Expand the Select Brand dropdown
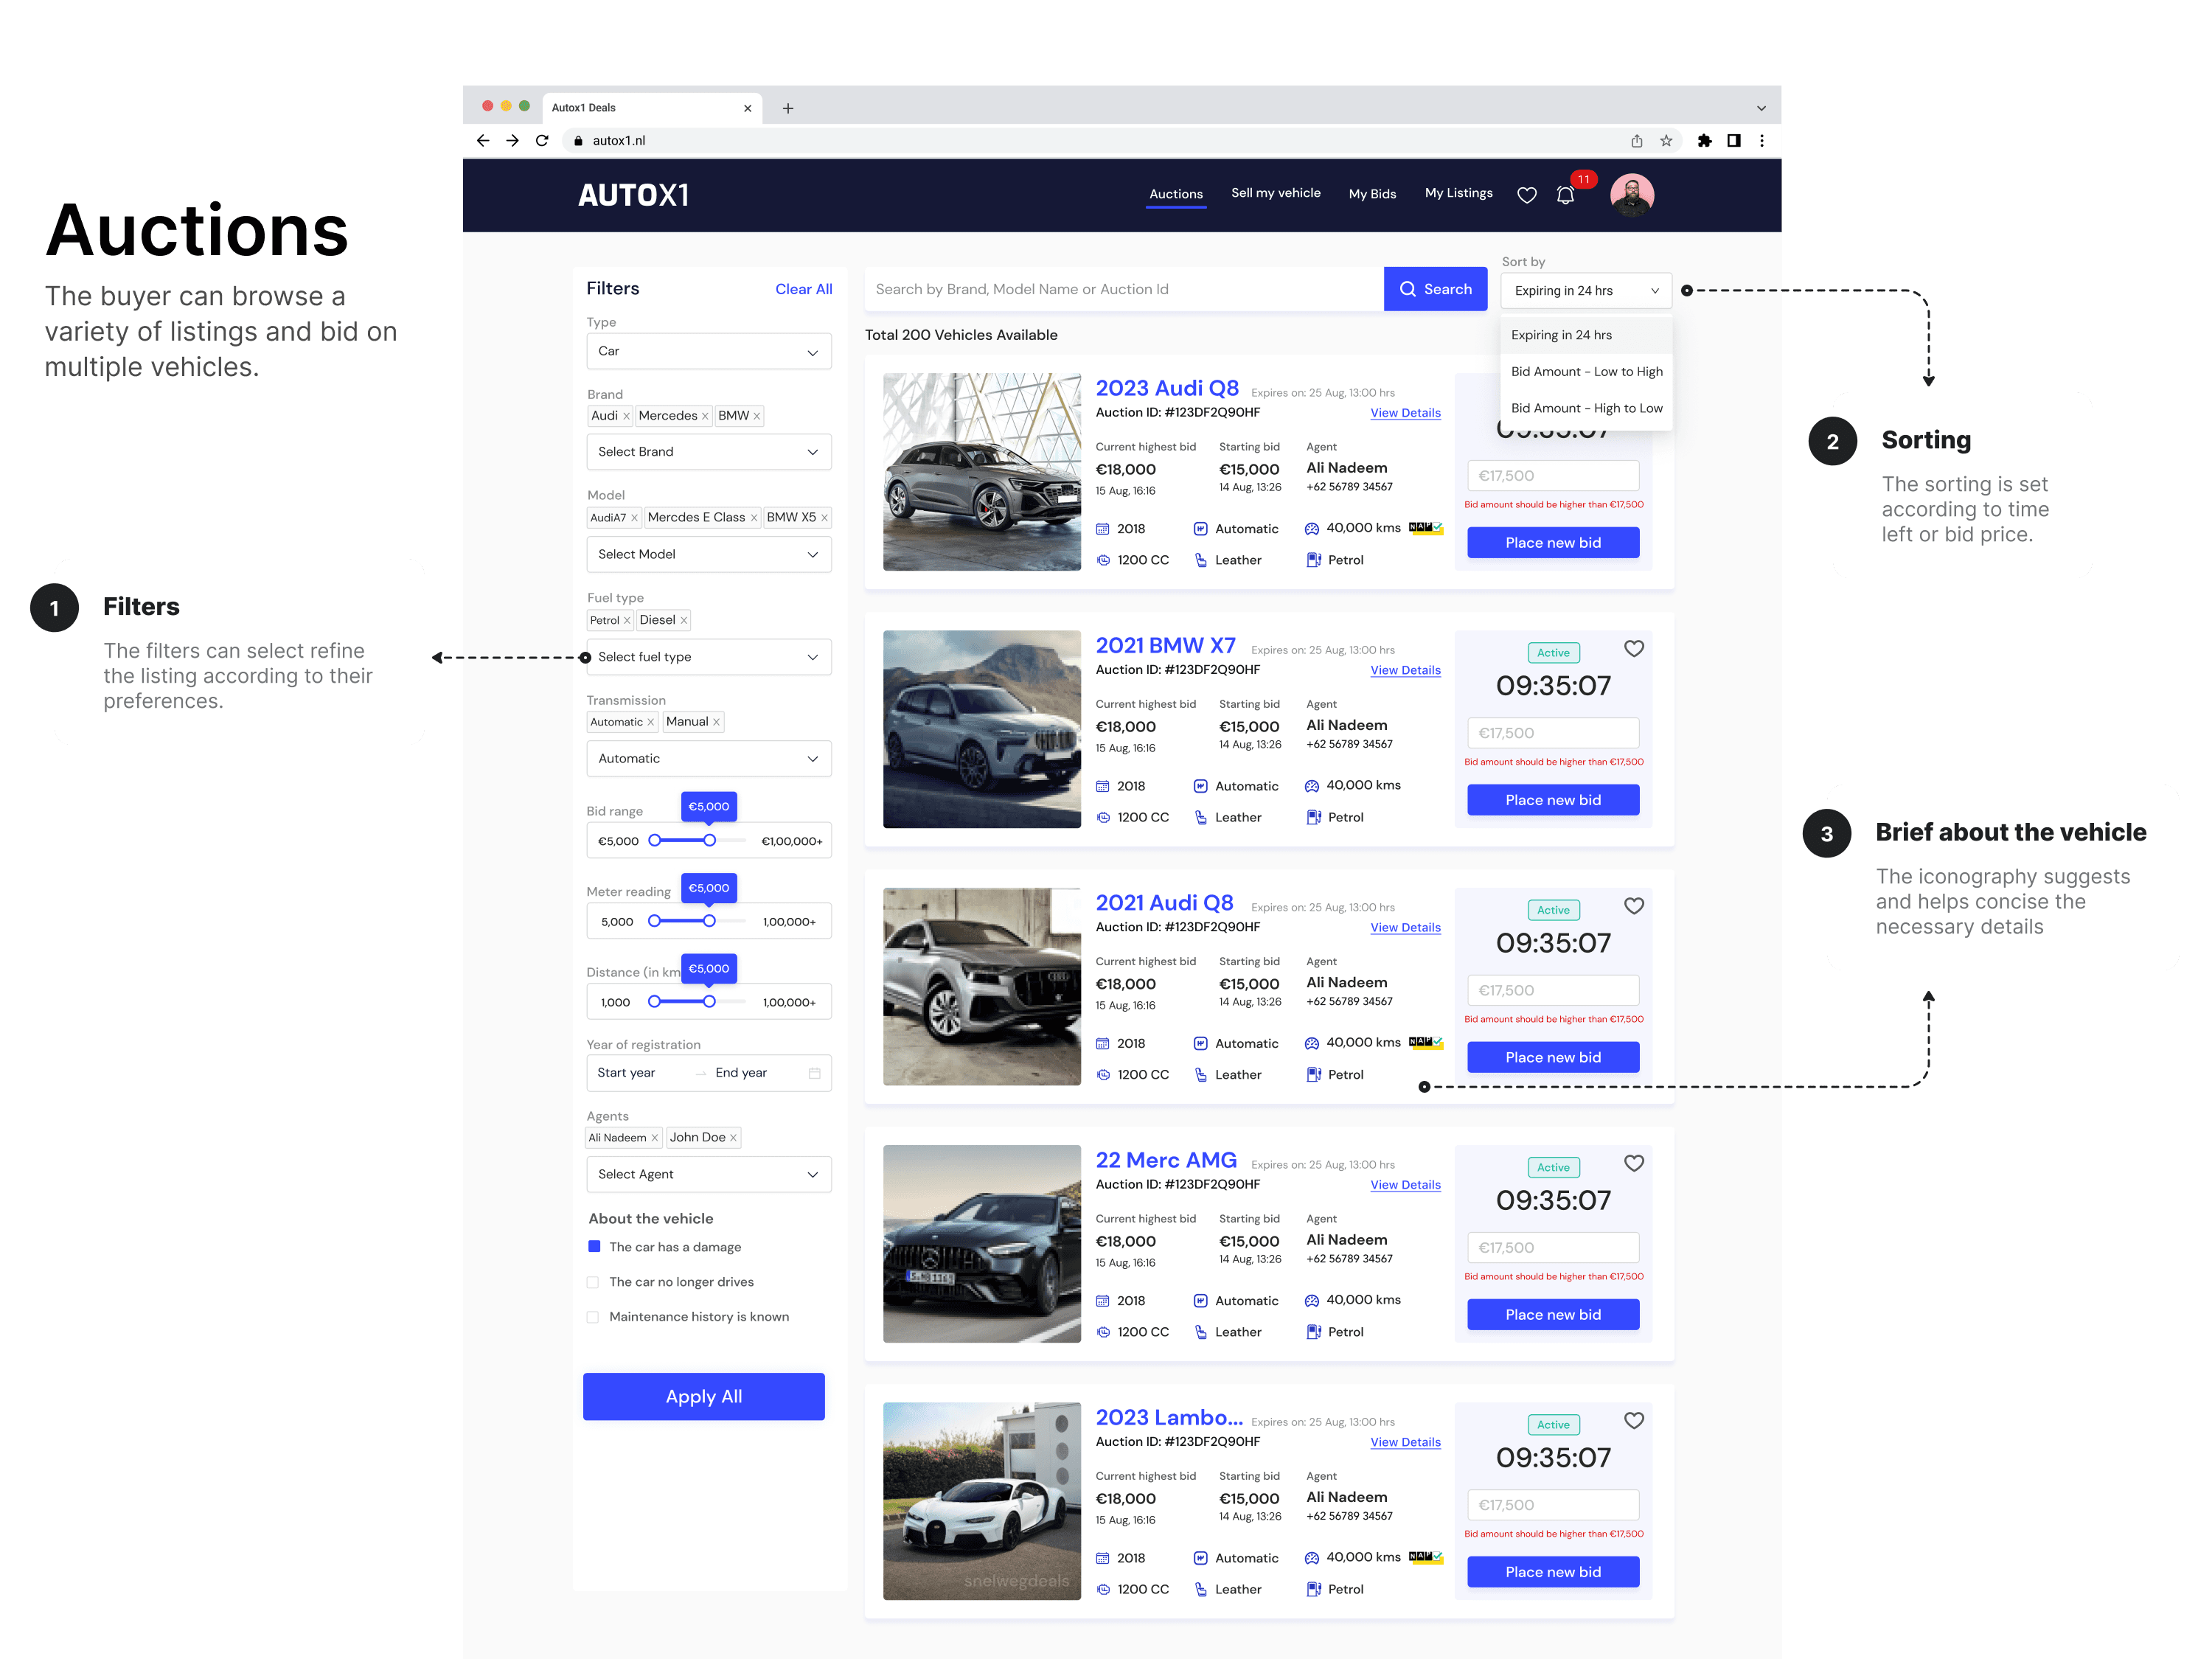This screenshot has width=2212, height=1659. (x=709, y=452)
